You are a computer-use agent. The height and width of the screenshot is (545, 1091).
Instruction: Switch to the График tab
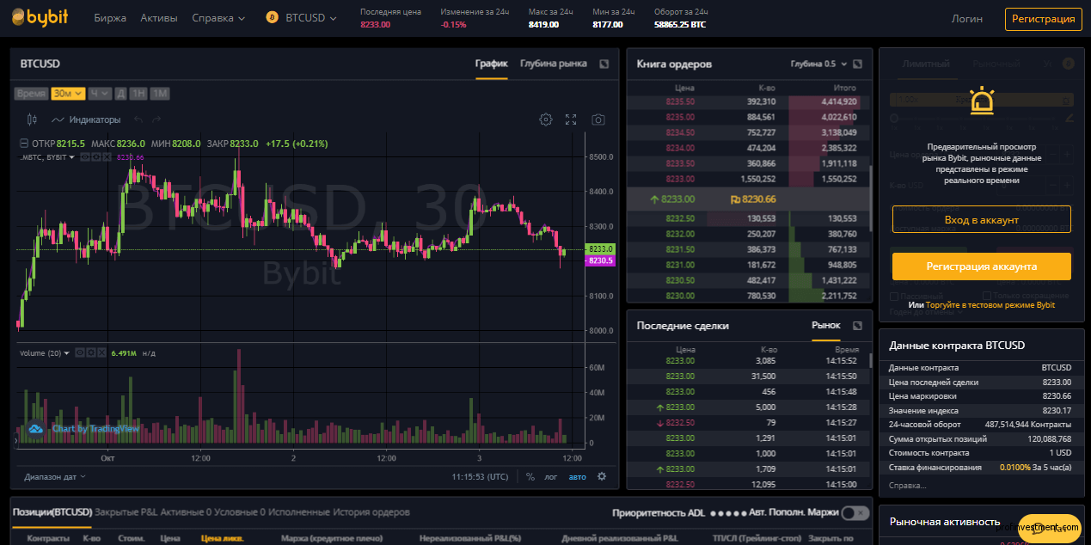pyautogui.click(x=492, y=64)
